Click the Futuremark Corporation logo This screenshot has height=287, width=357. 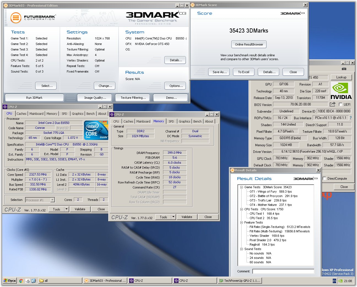[33, 18]
